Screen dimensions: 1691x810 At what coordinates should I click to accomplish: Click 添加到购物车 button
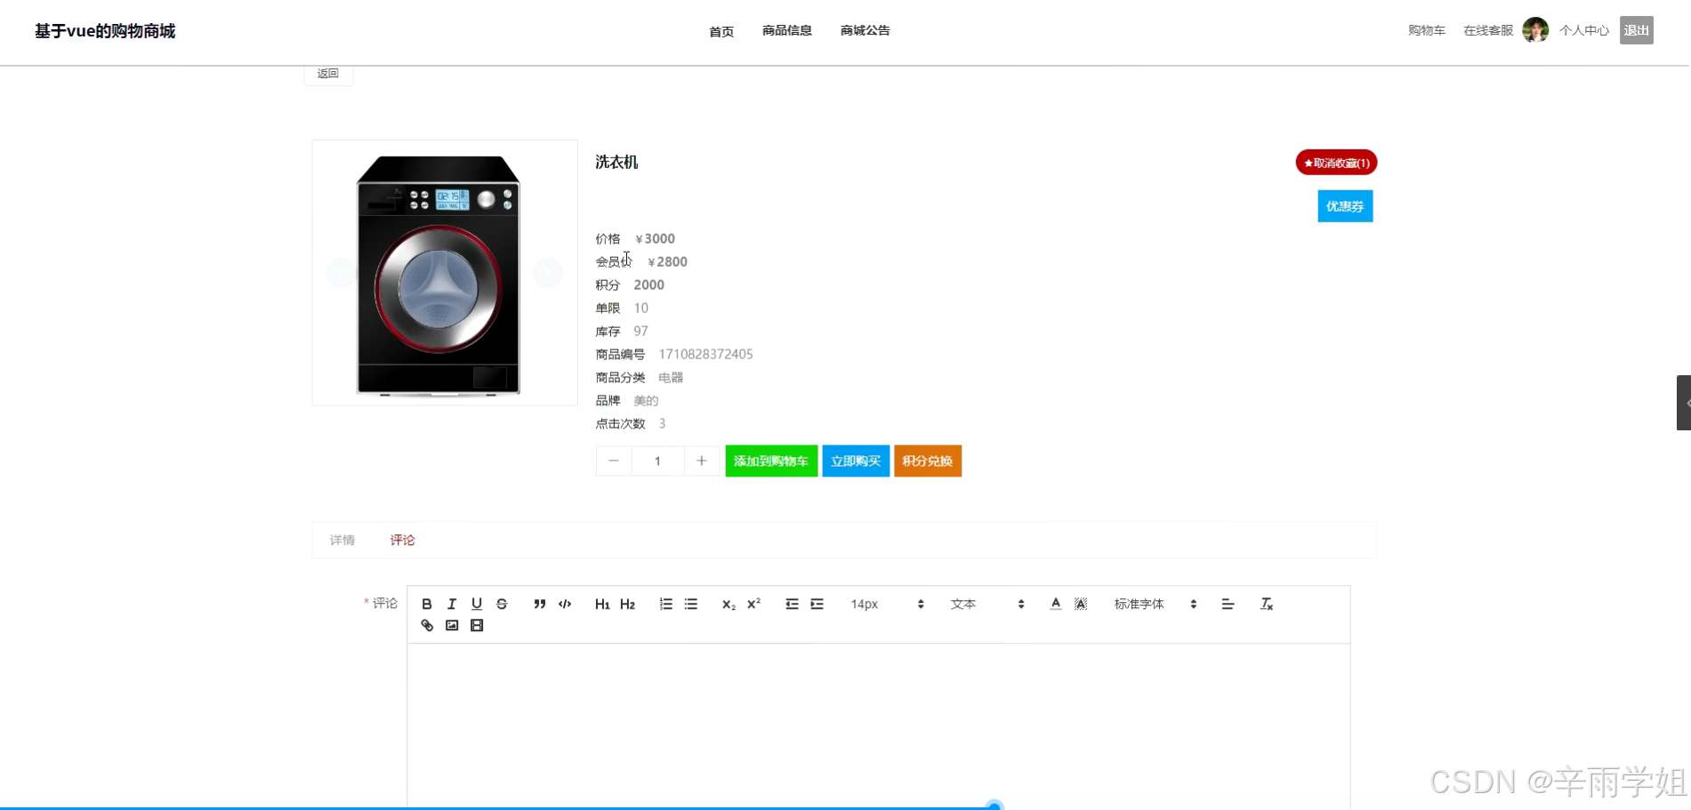point(771,461)
